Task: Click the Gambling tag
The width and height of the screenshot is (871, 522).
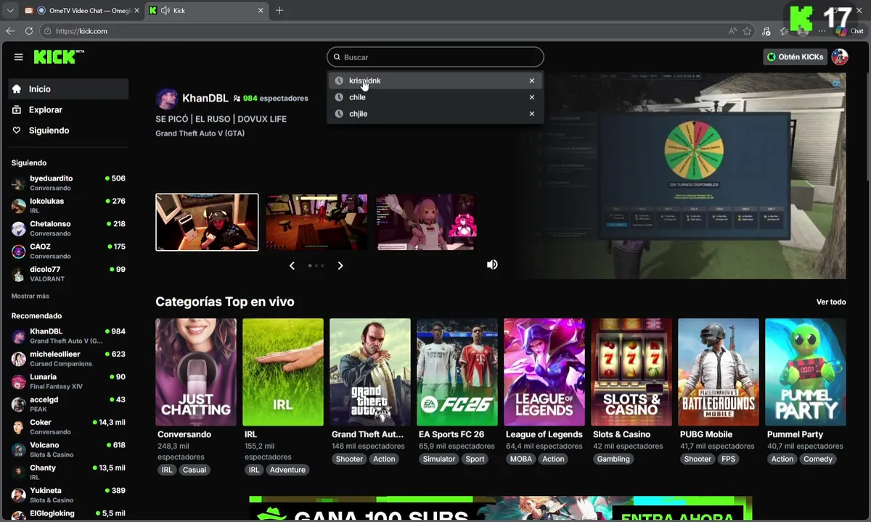Action: 613,459
